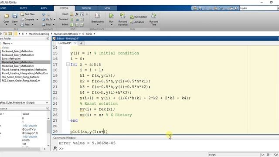Open the Current Folder panel actions menu
Image resolution: width=279 pixels, height=157 pixels.
[48, 38]
